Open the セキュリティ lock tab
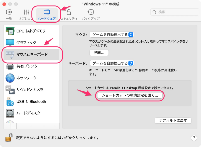This screenshot has width=201, height=147. point(69,14)
